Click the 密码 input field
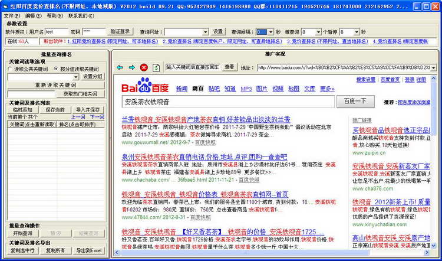The height and width of the screenshot is (261, 442). click(94, 32)
